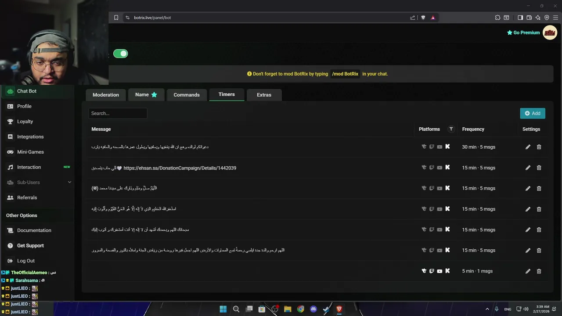Viewport: 562px width, 316px height.
Task: Focus the Search... timers input field
Action: tap(118, 113)
